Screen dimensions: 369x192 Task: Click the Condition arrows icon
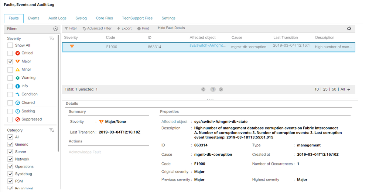click(x=18, y=94)
